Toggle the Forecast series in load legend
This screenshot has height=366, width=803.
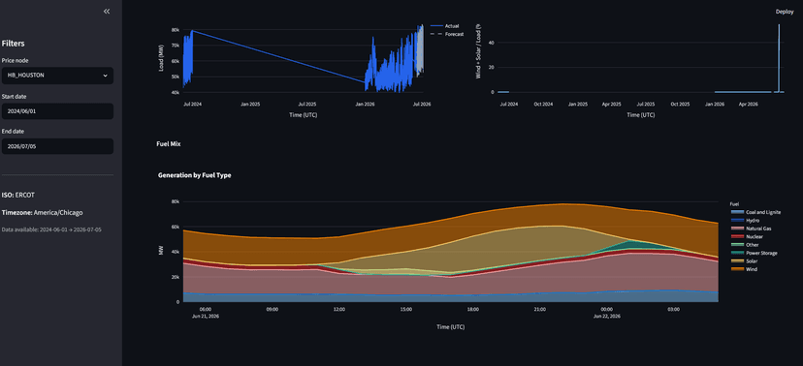446,34
